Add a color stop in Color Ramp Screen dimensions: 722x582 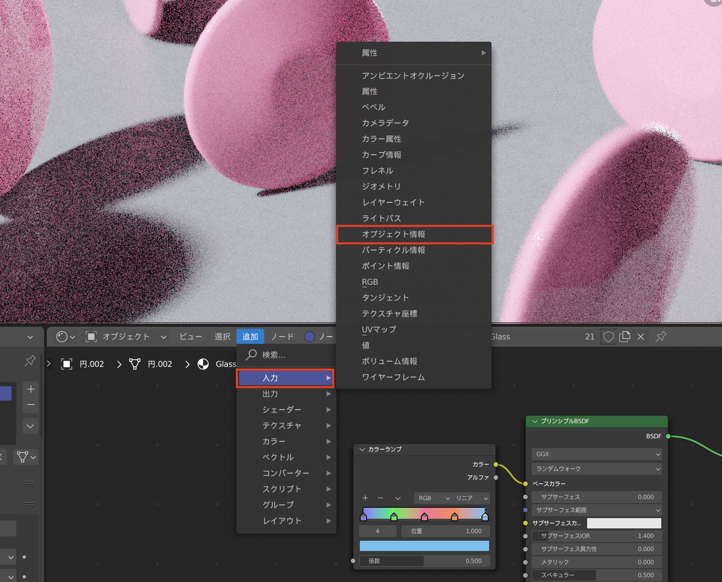[x=365, y=498]
